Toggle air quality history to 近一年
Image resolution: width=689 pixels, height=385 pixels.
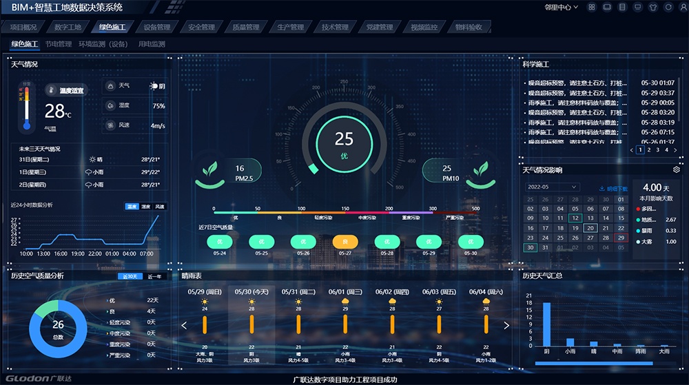pos(156,276)
